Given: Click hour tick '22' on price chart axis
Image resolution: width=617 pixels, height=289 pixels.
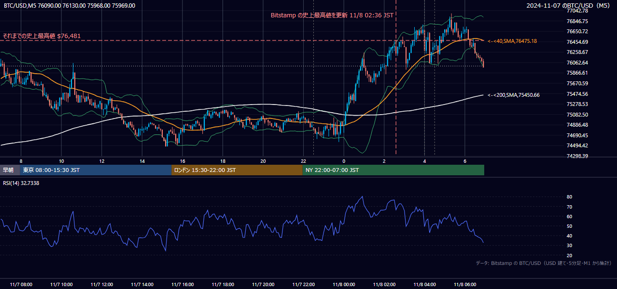Looking at the screenshot, I should tap(303, 161).
